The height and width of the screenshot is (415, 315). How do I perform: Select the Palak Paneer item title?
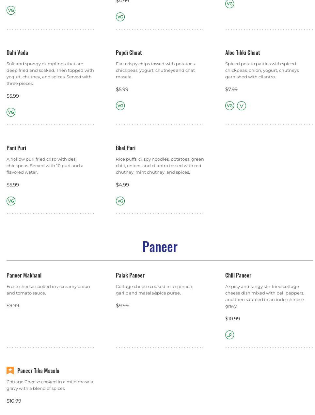pyautogui.click(x=130, y=275)
